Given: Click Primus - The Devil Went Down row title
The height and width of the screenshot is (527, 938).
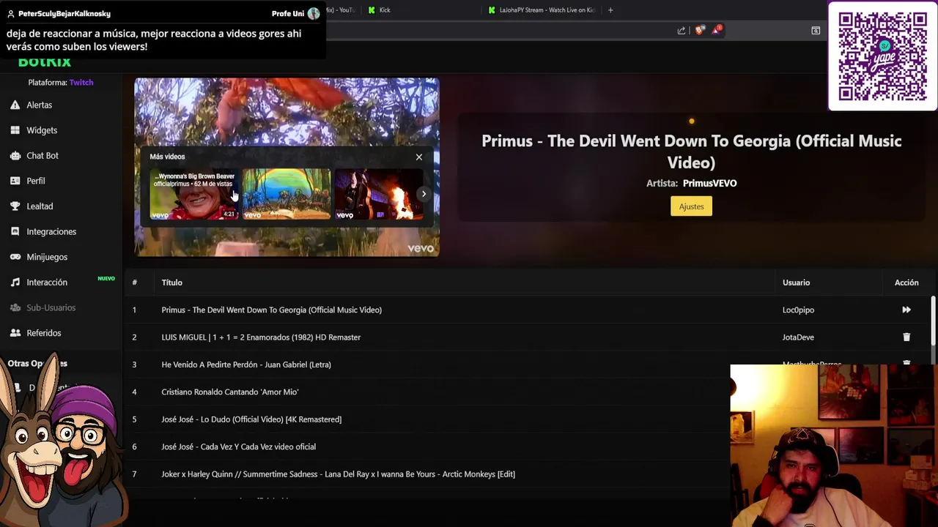Looking at the screenshot, I should coord(271,310).
